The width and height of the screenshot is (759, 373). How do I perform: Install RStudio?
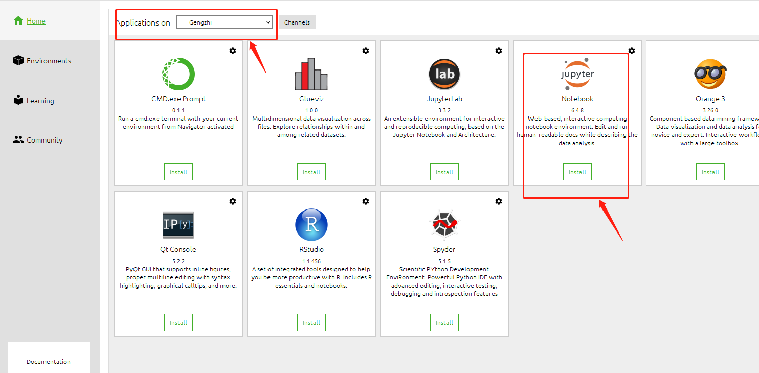point(311,323)
